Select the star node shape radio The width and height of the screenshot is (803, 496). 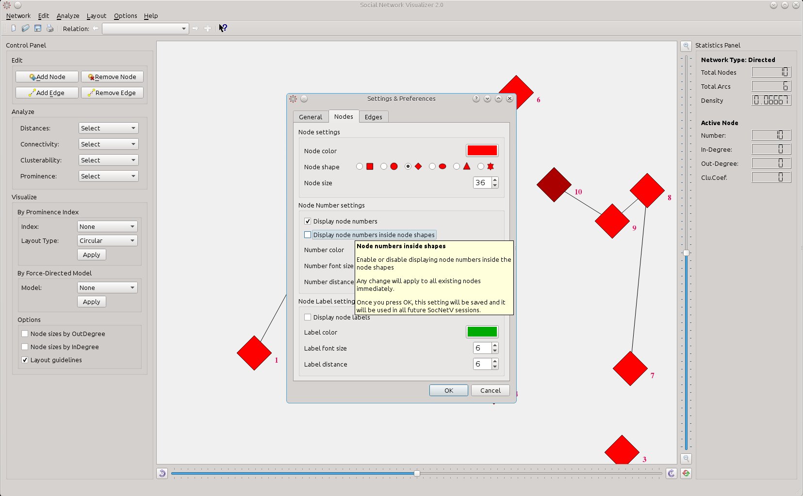tap(481, 166)
